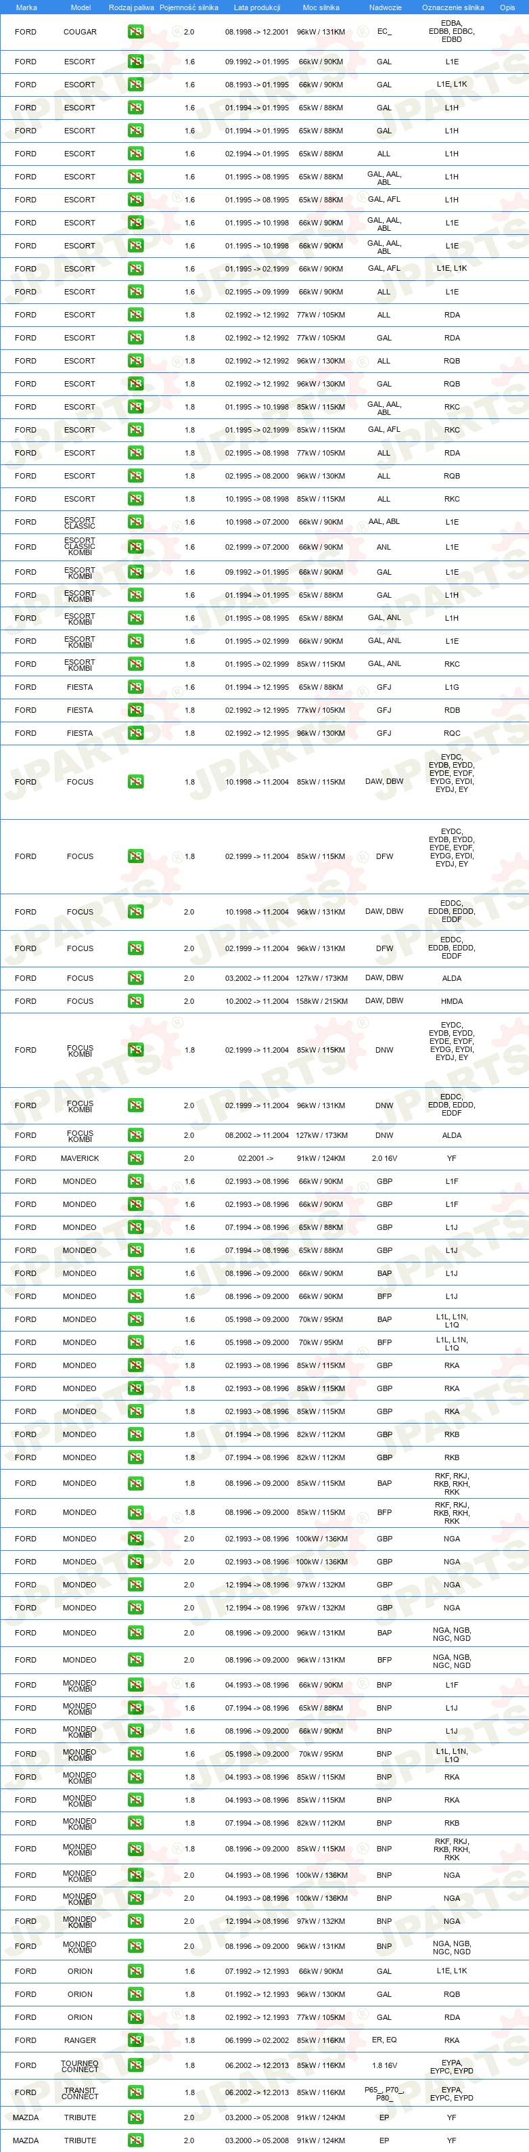Image resolution: width=529 pixels, height=2152 pixels.
Task: Click the EDBA, EDBB, EDBC, EDBD engine cell
Action: pos(451,32)
